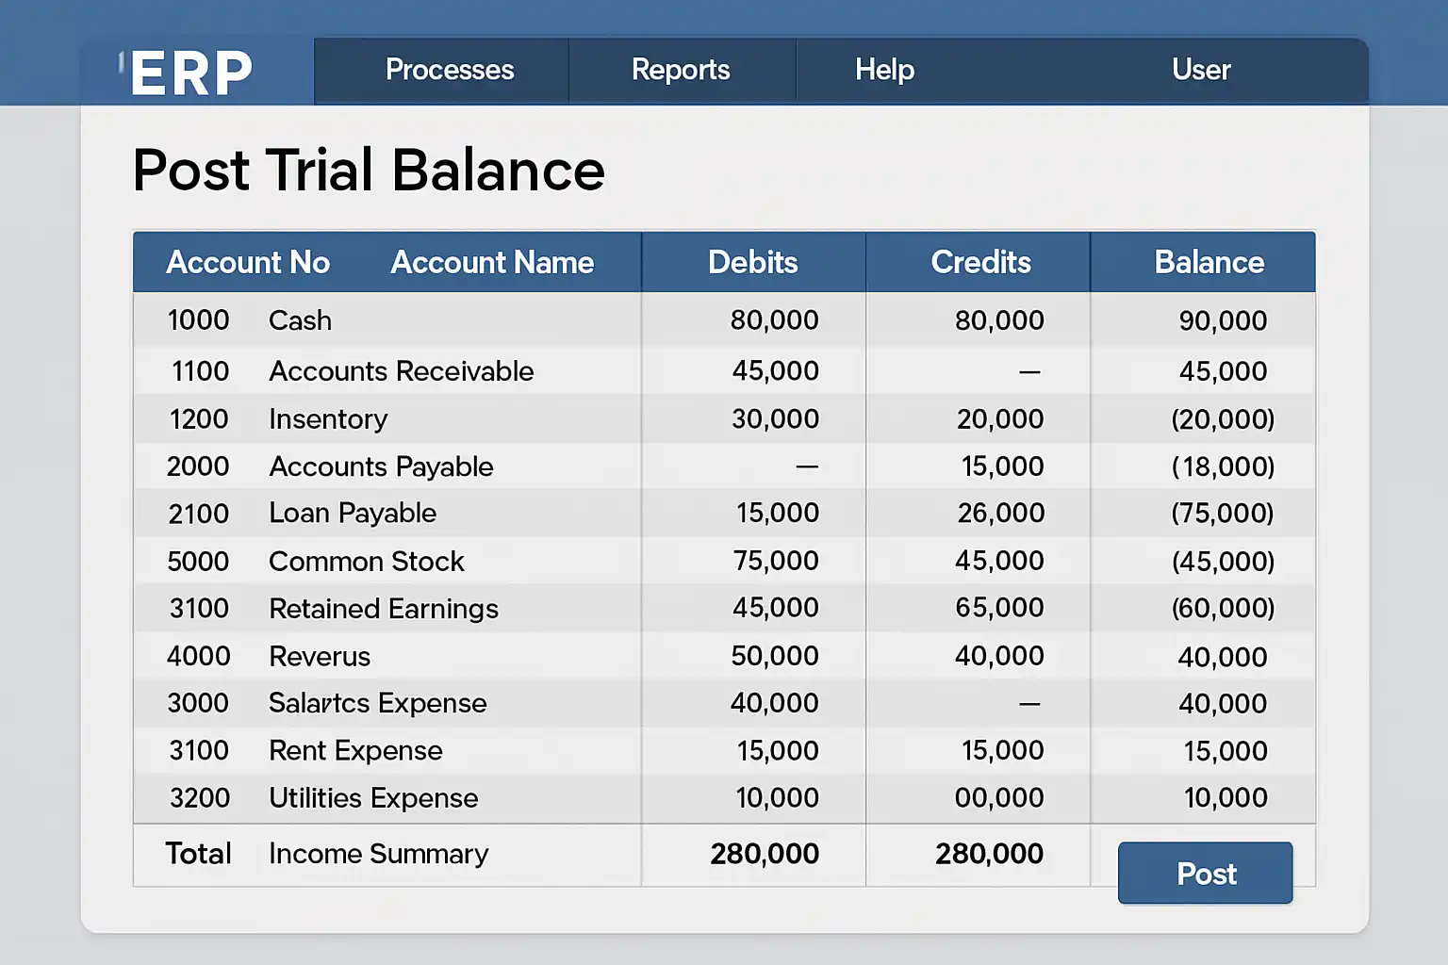Open the Reports menu
1448x965 pixels.
pos(681,70)
